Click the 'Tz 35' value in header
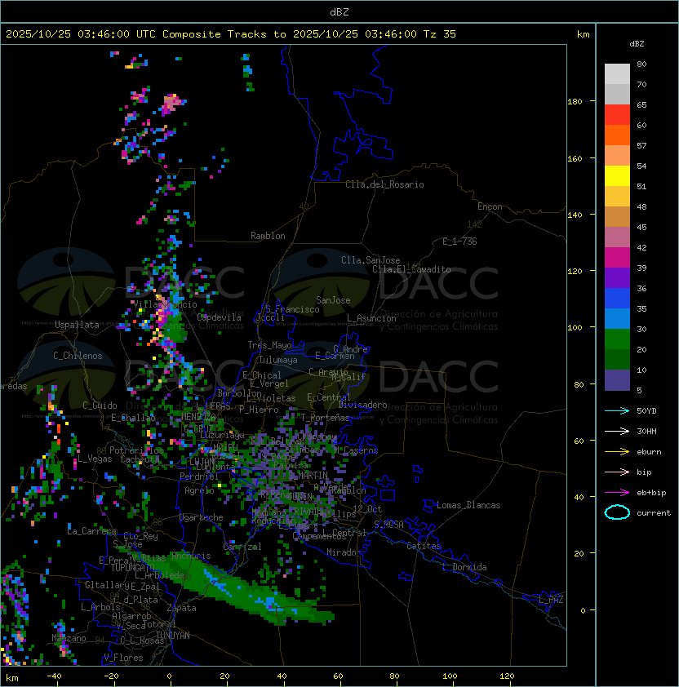The width and height of the screenshot is (679, 687). pos(440,34)
